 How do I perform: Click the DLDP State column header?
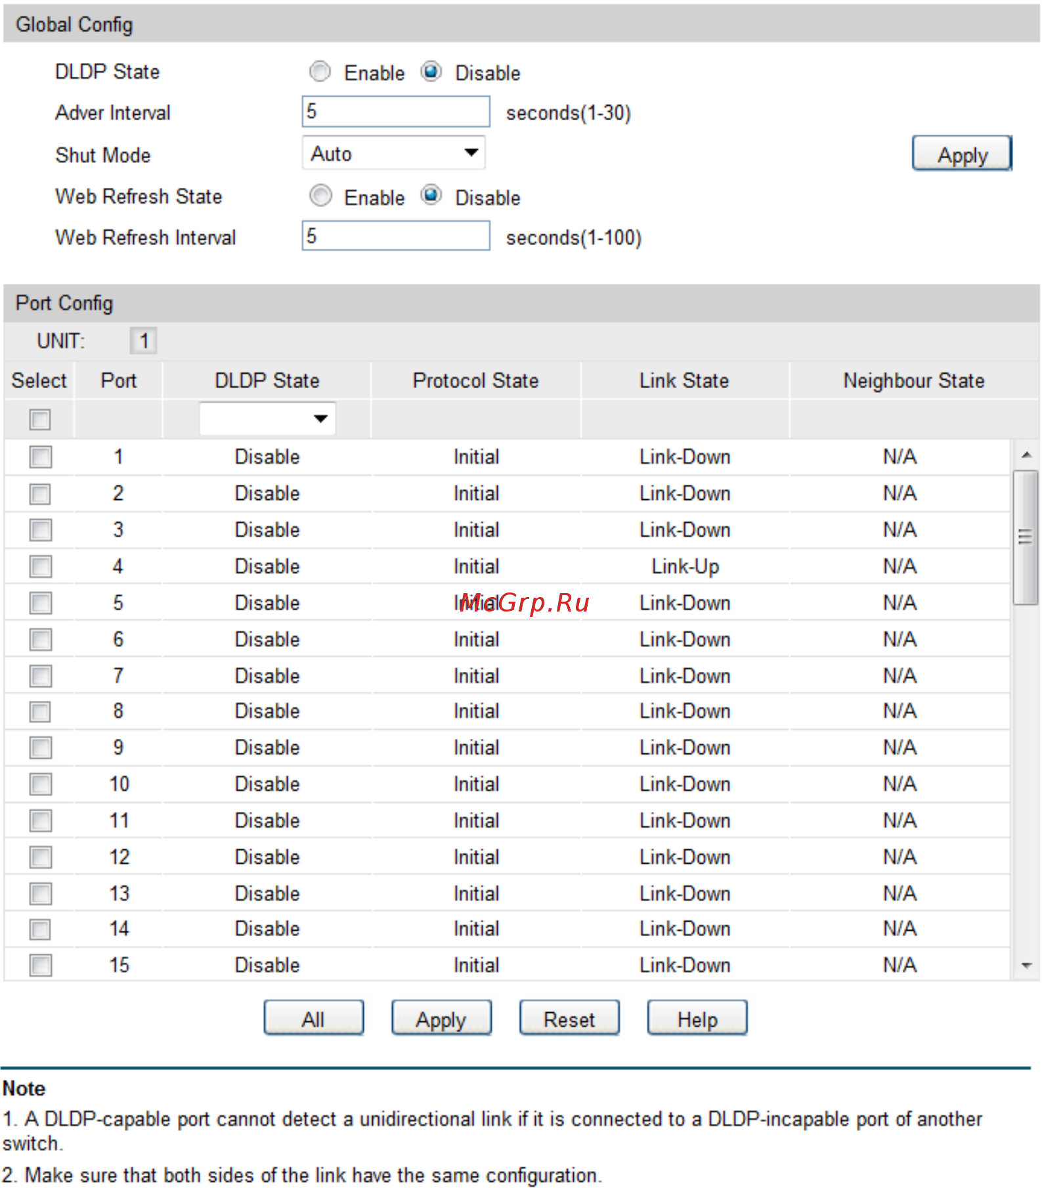[x=267, y=380]
